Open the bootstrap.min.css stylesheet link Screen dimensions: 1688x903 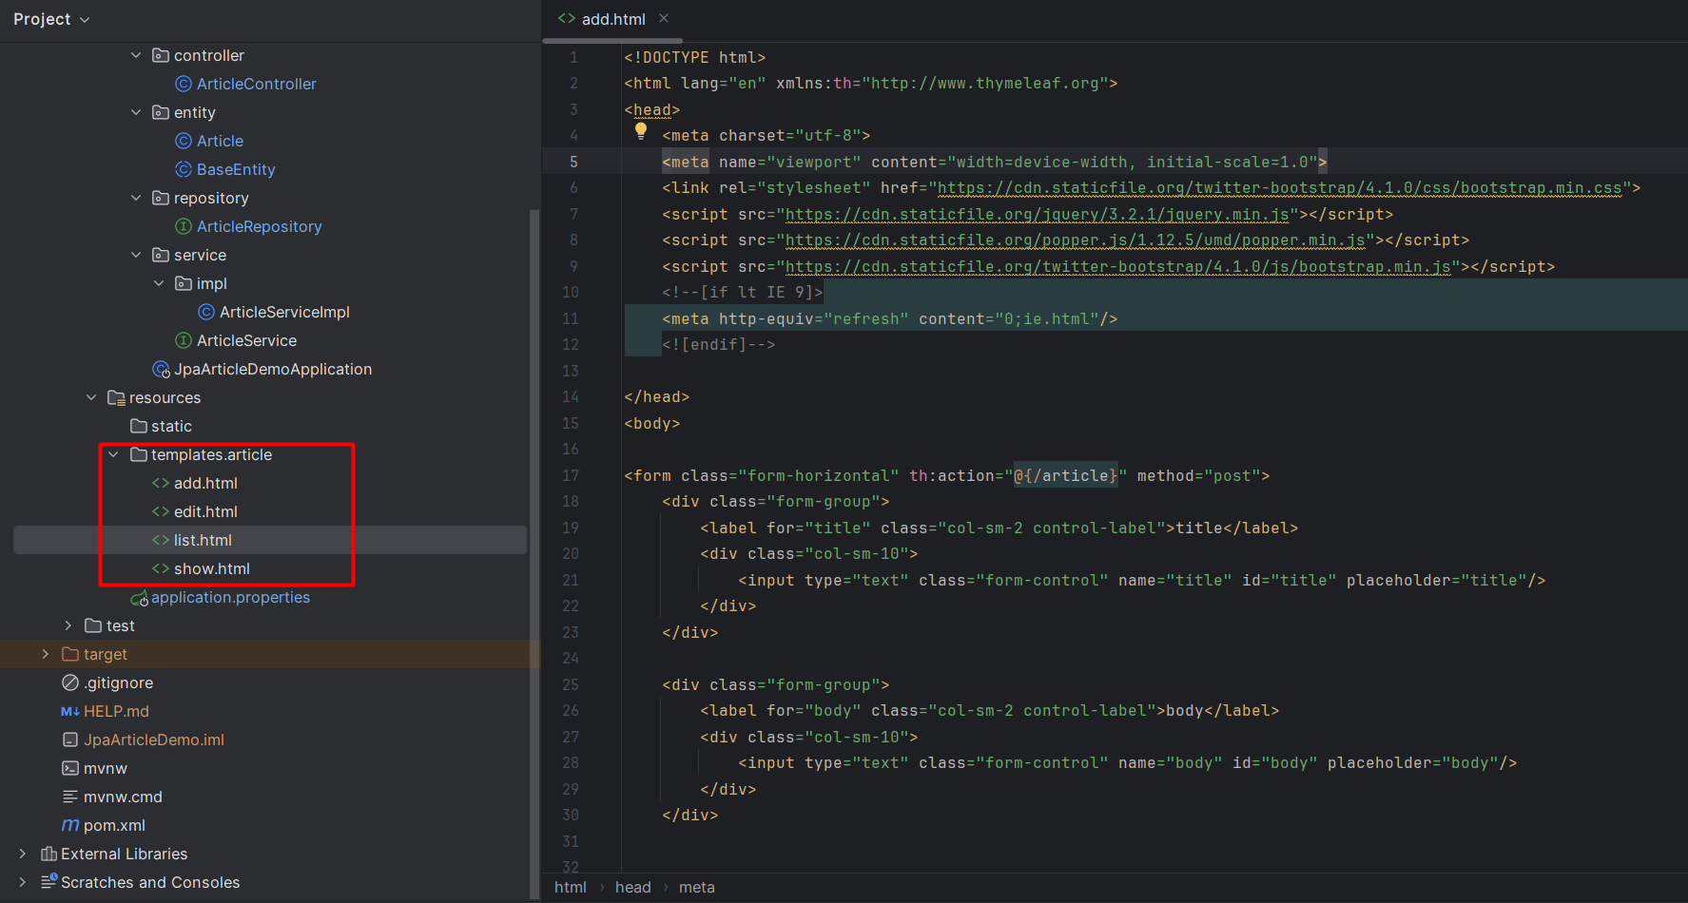pos(1279,188)
